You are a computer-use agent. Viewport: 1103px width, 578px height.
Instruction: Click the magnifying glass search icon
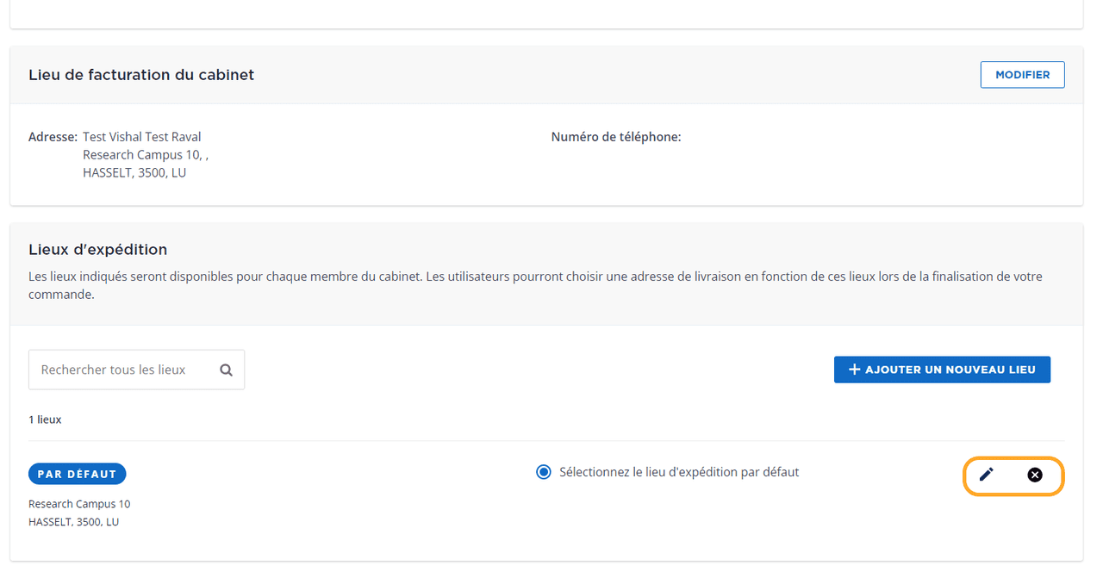226,370
